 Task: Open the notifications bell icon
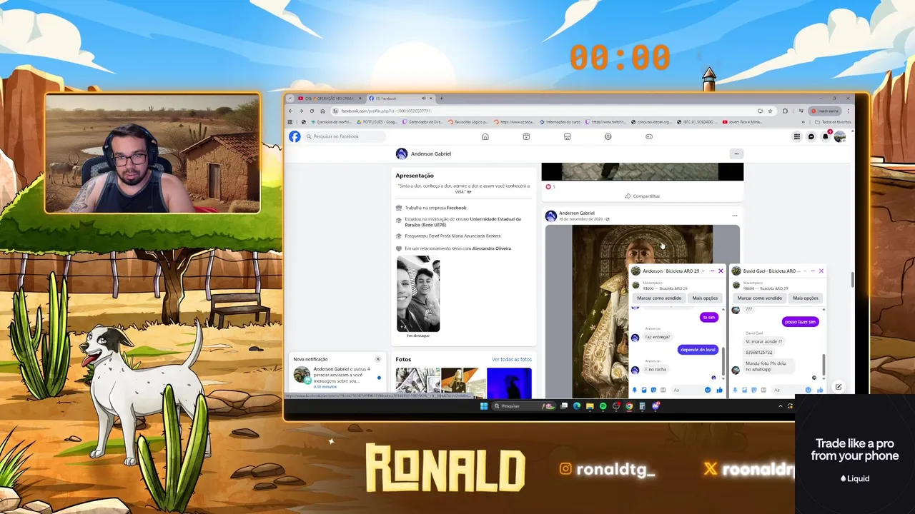pos(826,136)
